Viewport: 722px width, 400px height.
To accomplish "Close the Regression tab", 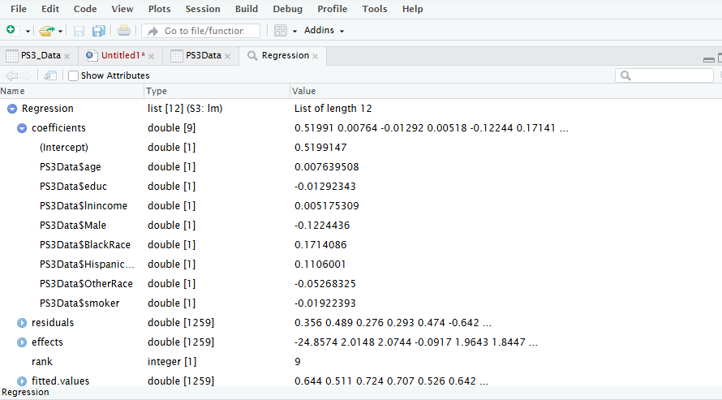I will click(315, 56).
